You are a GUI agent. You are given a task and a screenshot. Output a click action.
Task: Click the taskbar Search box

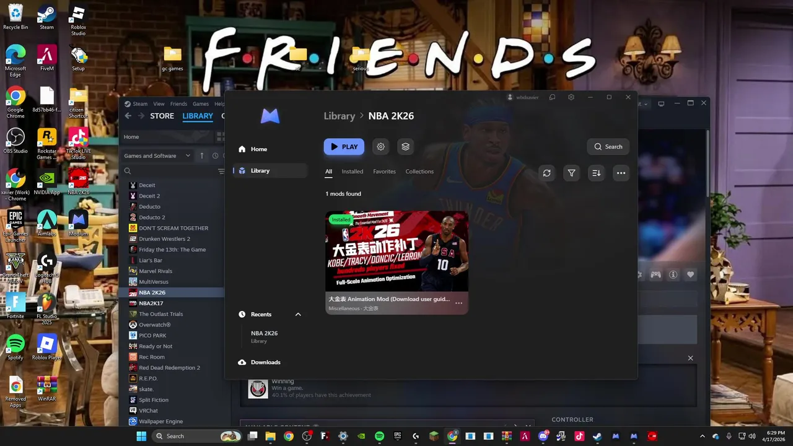coord(197,436)
